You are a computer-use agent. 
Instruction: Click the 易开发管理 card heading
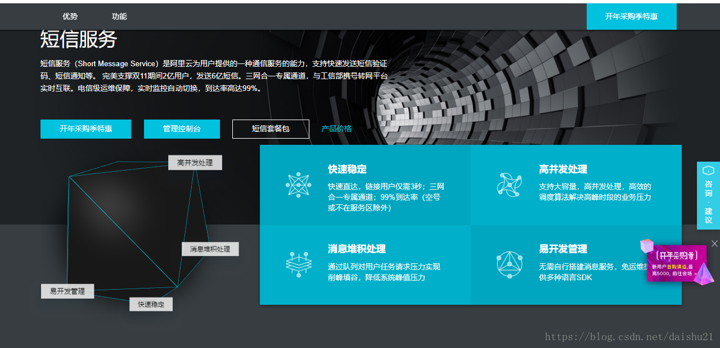coord(563,249)
